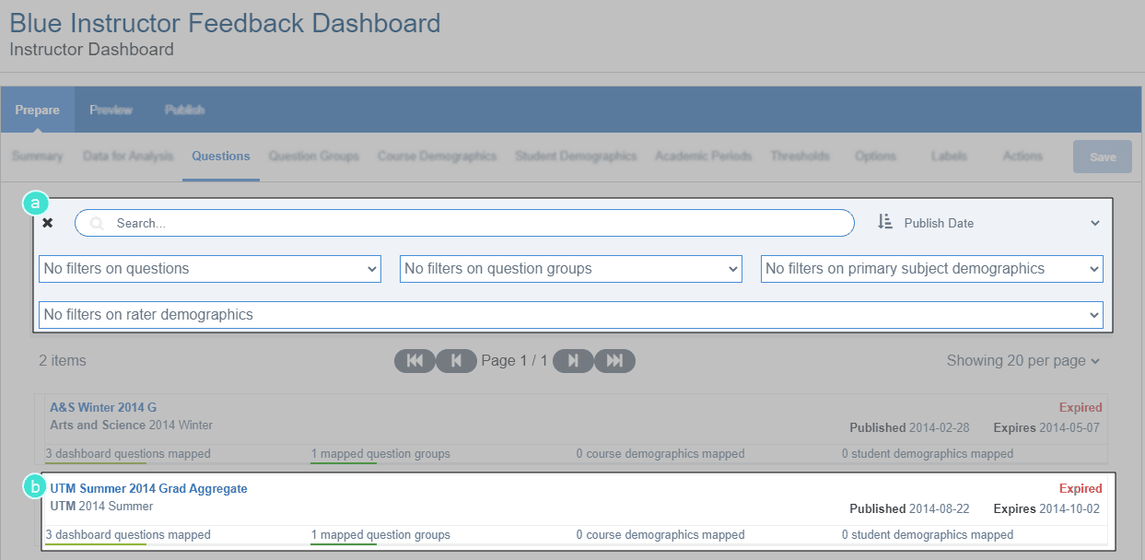
Task: Open the Course Demographics sub-tab
Action: click(438, 157)
